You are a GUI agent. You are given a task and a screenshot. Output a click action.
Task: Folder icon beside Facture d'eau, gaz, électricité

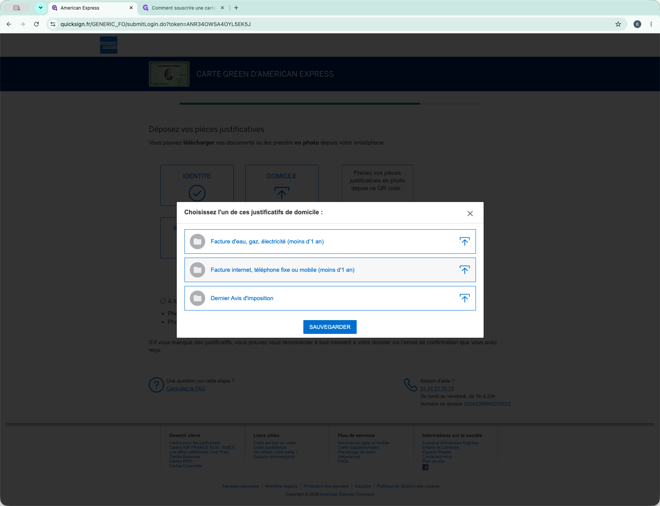pos(198,242)
